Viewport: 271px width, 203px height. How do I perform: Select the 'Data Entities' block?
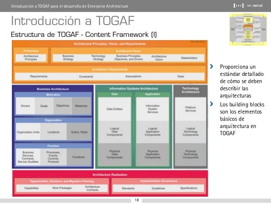(x=114, y=109)
